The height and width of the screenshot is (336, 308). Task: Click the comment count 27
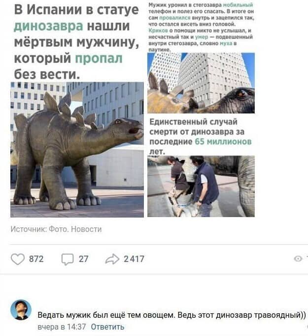(83, 259)
